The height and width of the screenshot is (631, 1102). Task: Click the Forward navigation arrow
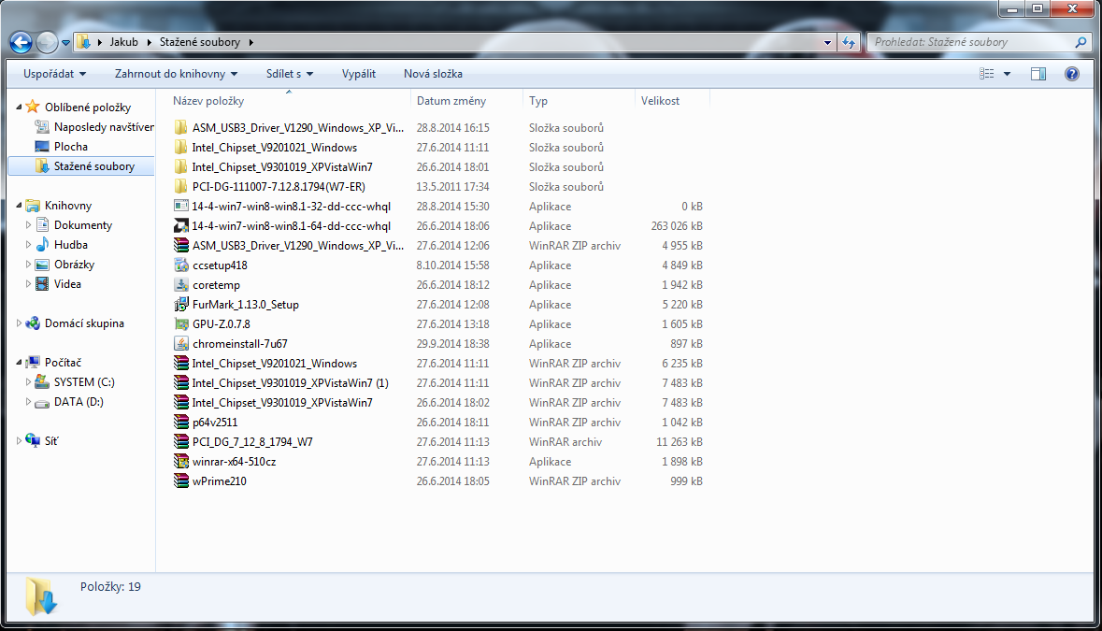tap(47, 42)
